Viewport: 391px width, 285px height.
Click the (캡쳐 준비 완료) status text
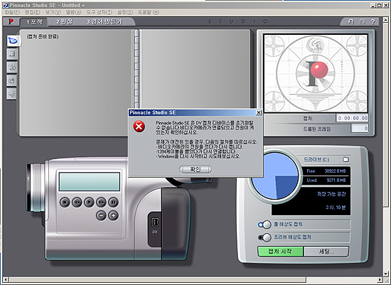coord(43,37)
